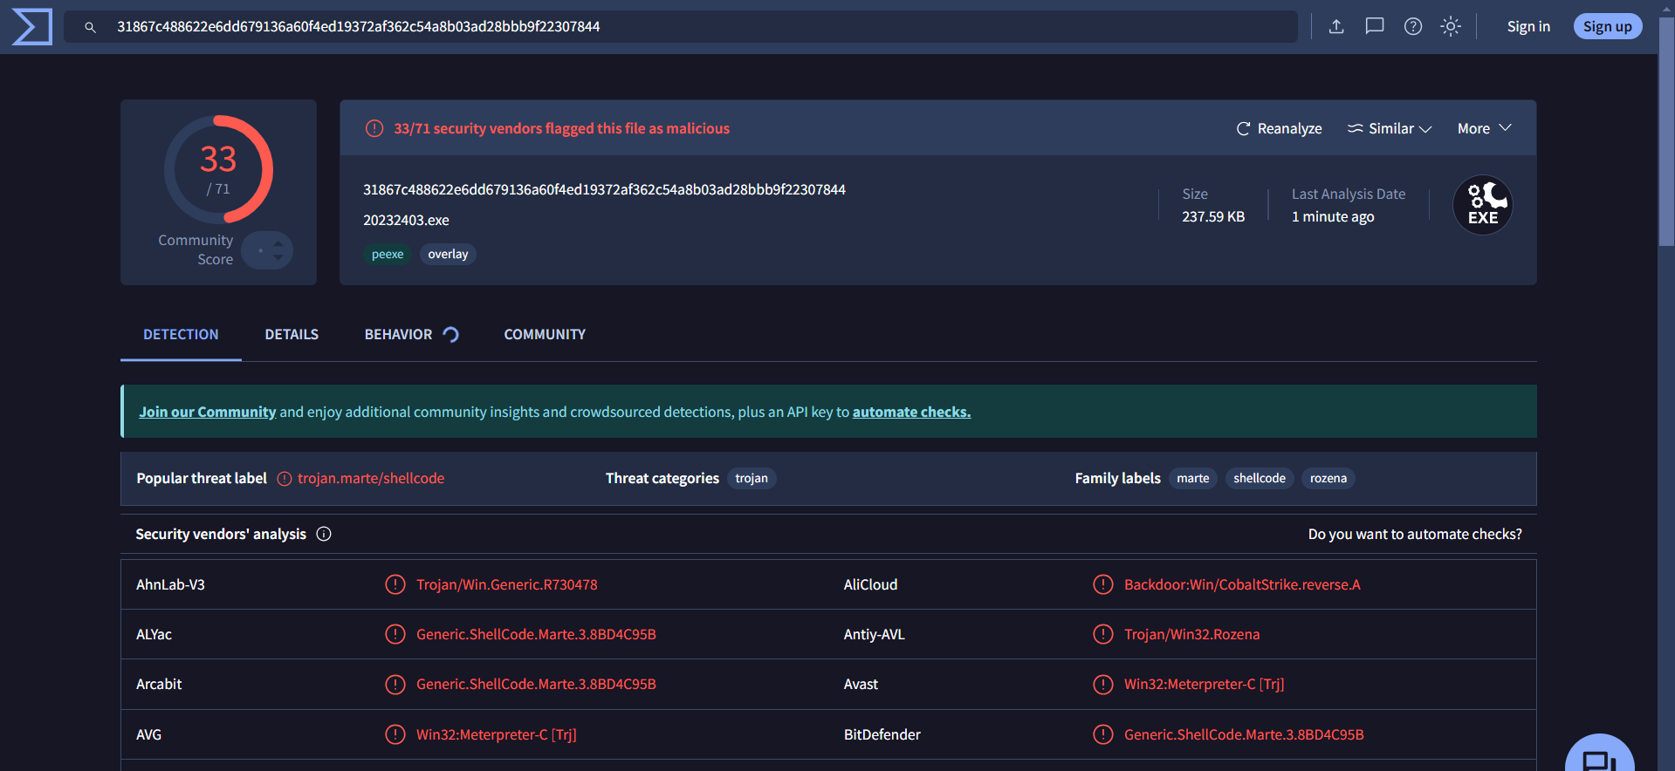Click the marte family label chip
Viewport: 1675px width, 771px height.
click(1193, 478)
